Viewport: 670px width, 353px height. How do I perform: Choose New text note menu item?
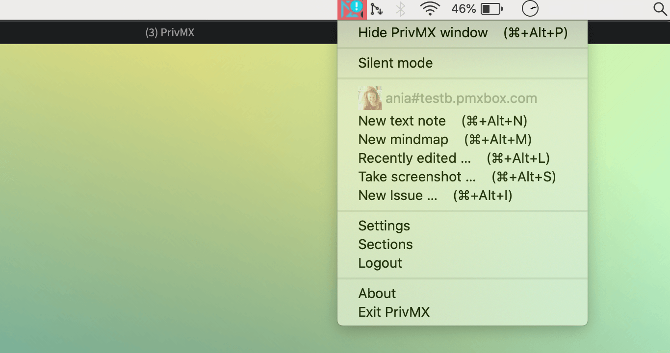pyautogui.click(x=463, y=121)
